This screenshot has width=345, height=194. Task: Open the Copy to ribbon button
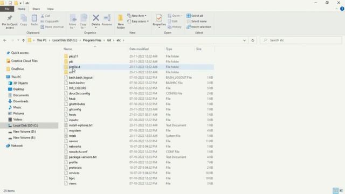click(83, 22)
